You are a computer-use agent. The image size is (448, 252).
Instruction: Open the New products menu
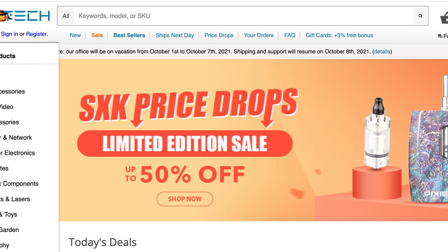coord(75,35)
